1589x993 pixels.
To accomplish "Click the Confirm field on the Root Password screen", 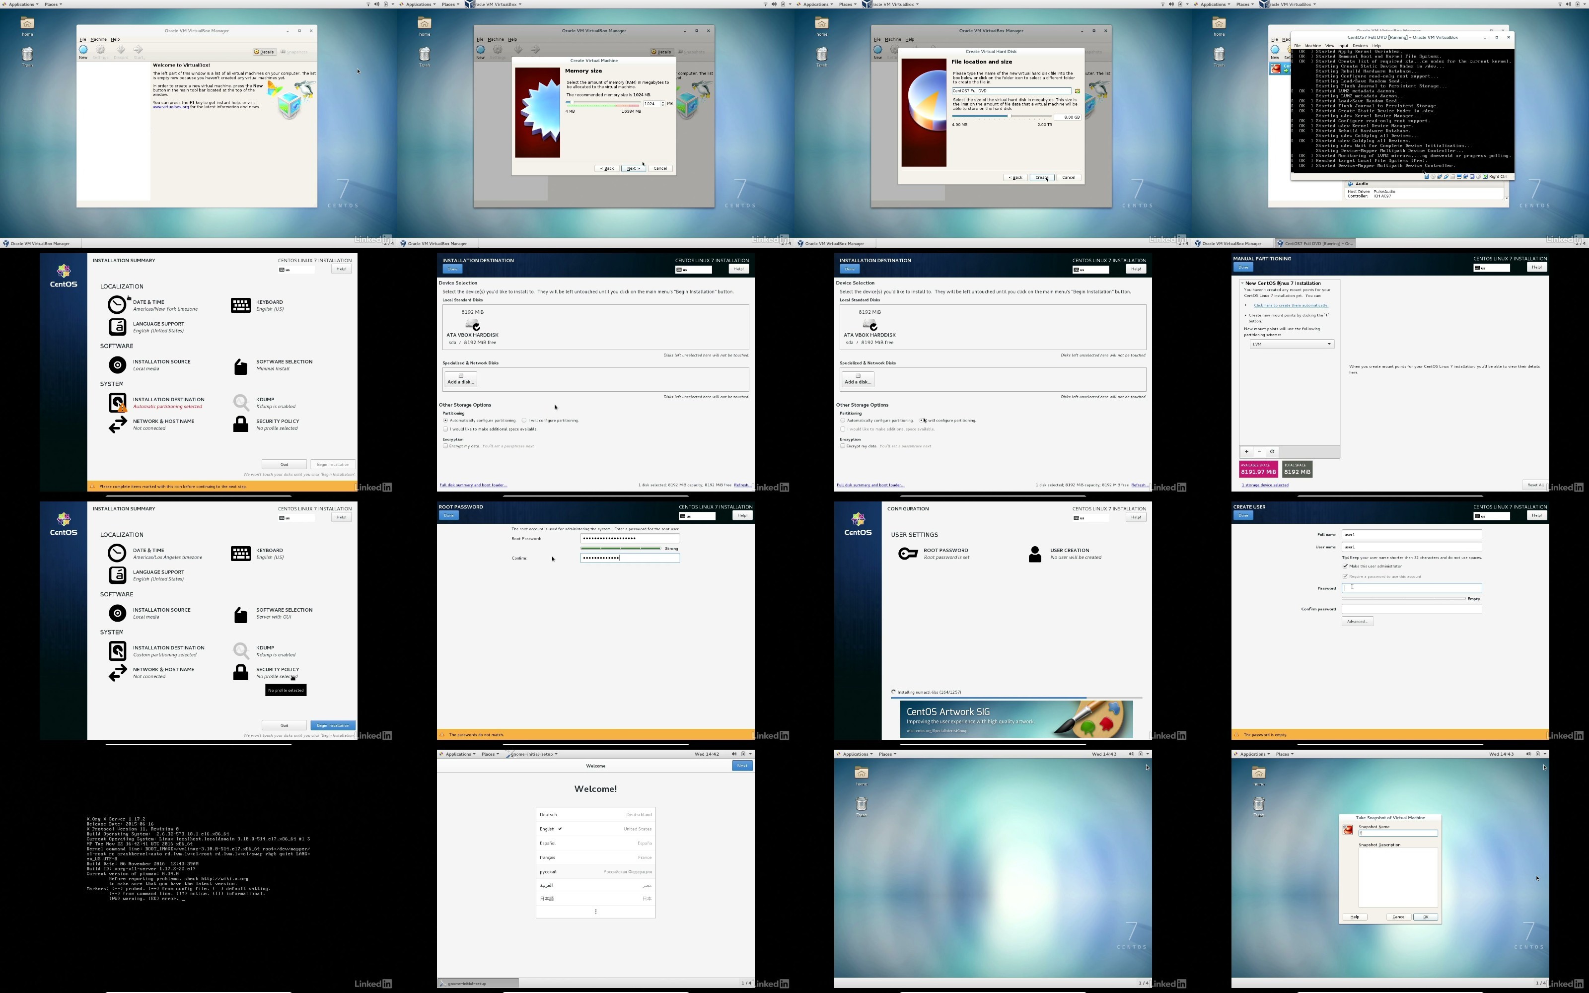I will (630, 558).
